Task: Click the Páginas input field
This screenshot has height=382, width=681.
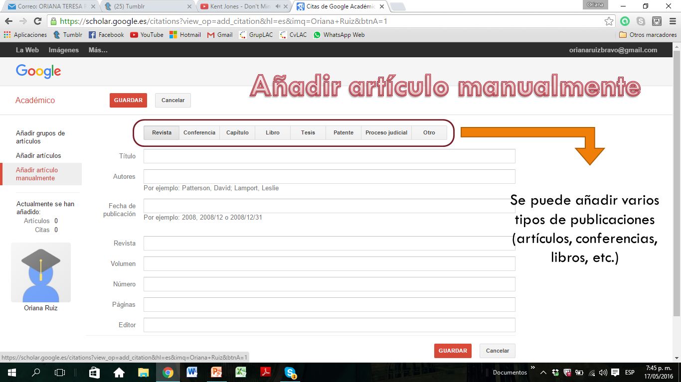Action: coord(329,304)
